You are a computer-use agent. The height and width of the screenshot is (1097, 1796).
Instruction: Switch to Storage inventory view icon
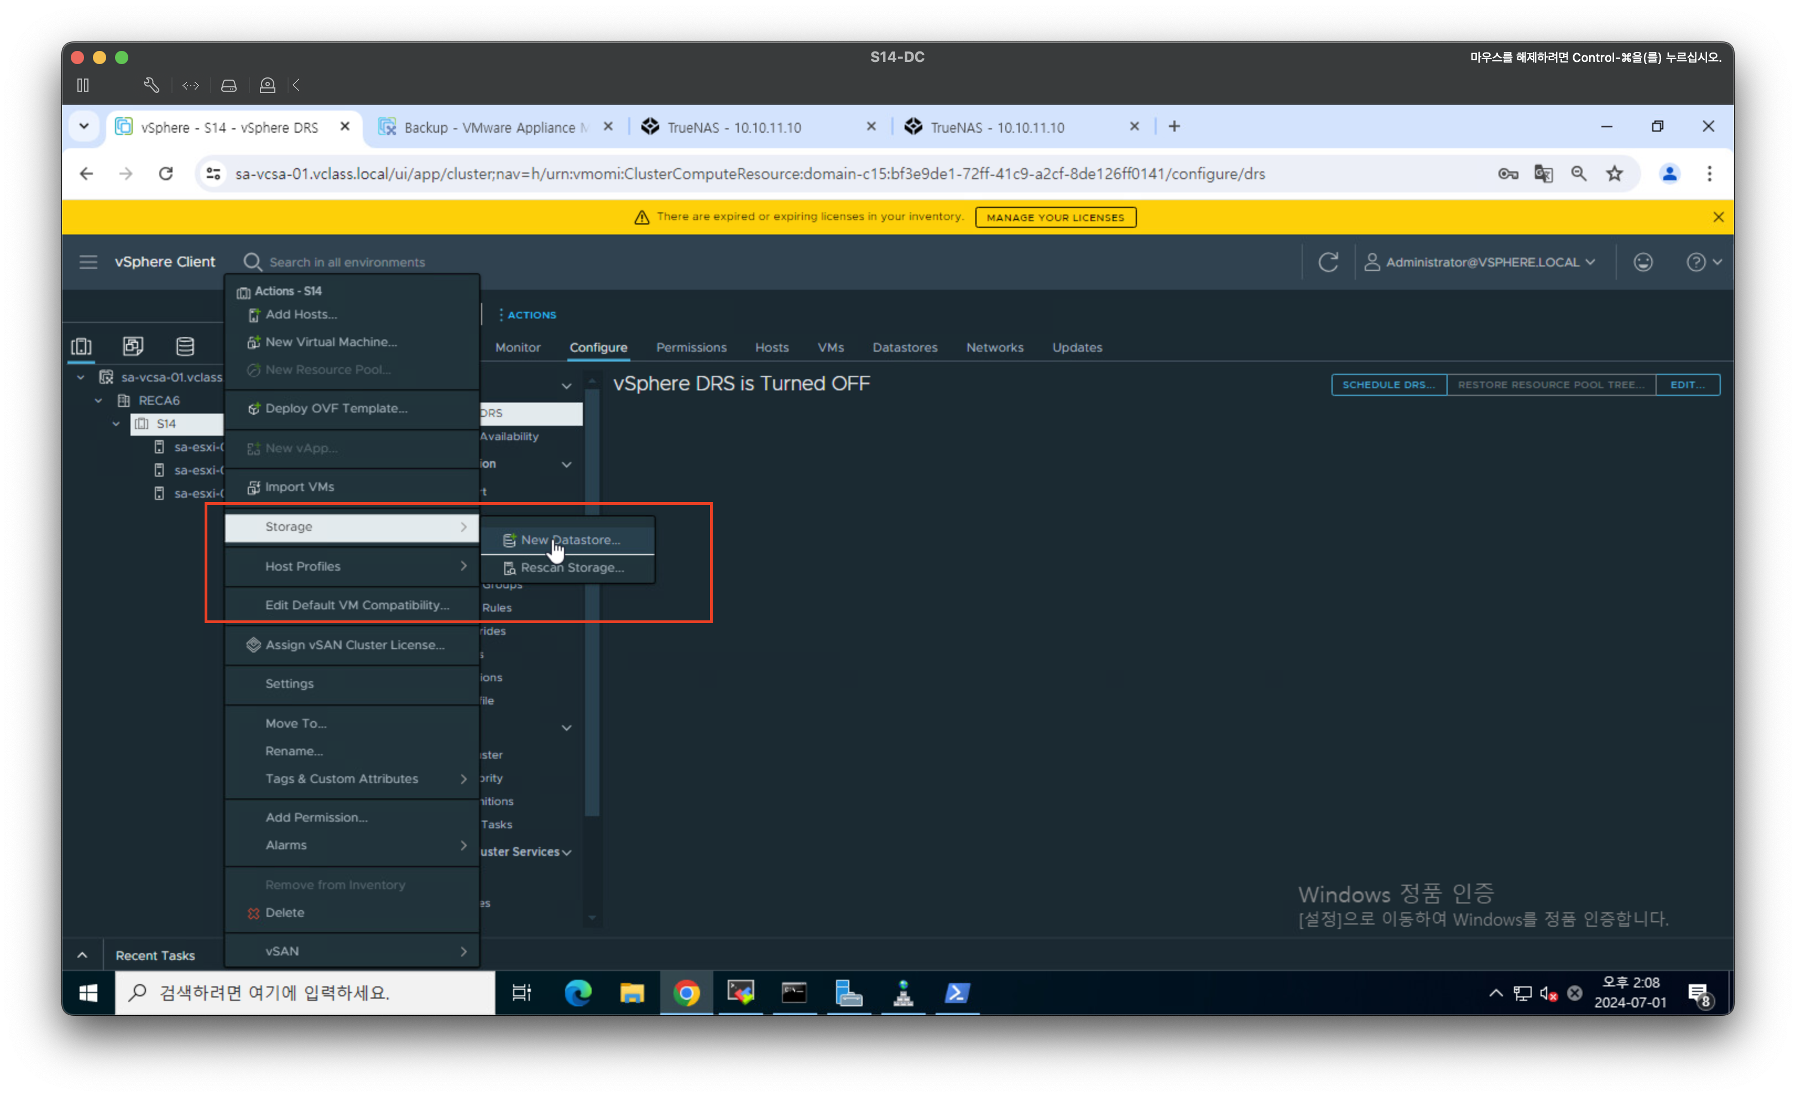(x=185, y=346)
